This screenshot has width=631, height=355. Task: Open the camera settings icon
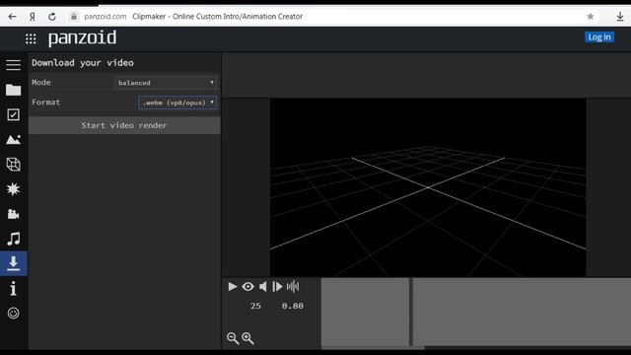click(13, 214)
